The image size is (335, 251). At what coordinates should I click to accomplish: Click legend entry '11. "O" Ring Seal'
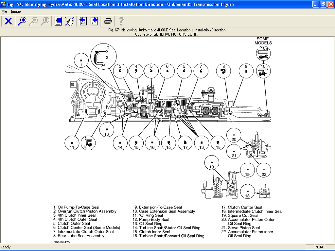click(x=148, y=215)
